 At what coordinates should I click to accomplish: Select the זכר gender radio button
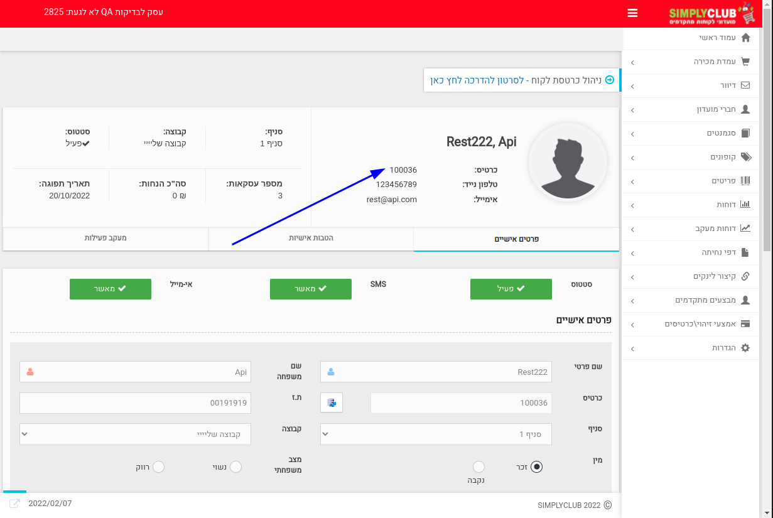point(536,467)
